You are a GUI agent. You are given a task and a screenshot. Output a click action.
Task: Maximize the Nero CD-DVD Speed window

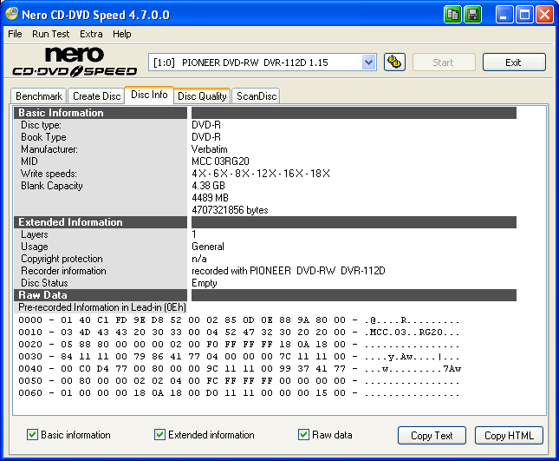(x=524, y=15)
